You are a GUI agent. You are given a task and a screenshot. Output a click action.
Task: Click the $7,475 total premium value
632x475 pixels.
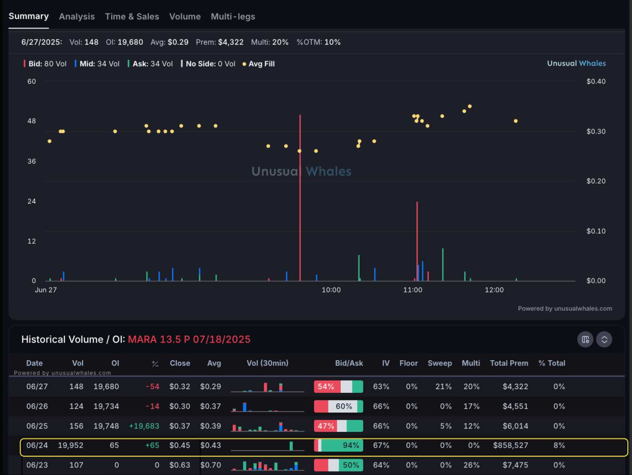point(515,465)
